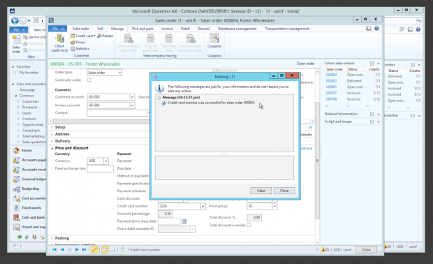Click Clear in the Infolog dialog
The image size is (433, 264).
coord(260,191)
